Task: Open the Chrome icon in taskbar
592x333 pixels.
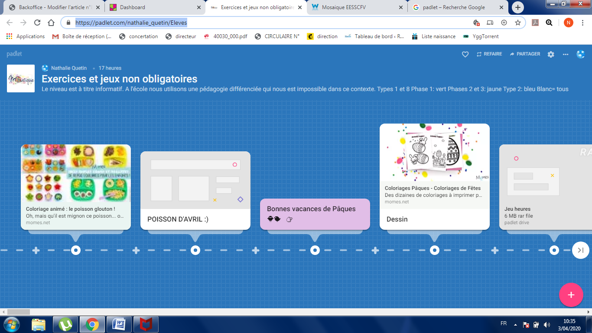Action: point(92,324)
